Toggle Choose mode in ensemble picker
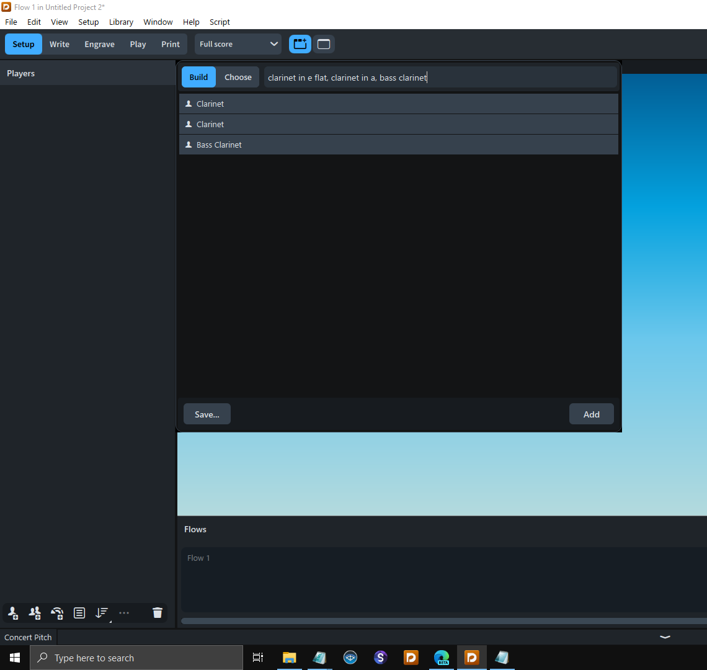Image resolution: width=707 pixels, height=670 pixels. (x=238, y=77)
